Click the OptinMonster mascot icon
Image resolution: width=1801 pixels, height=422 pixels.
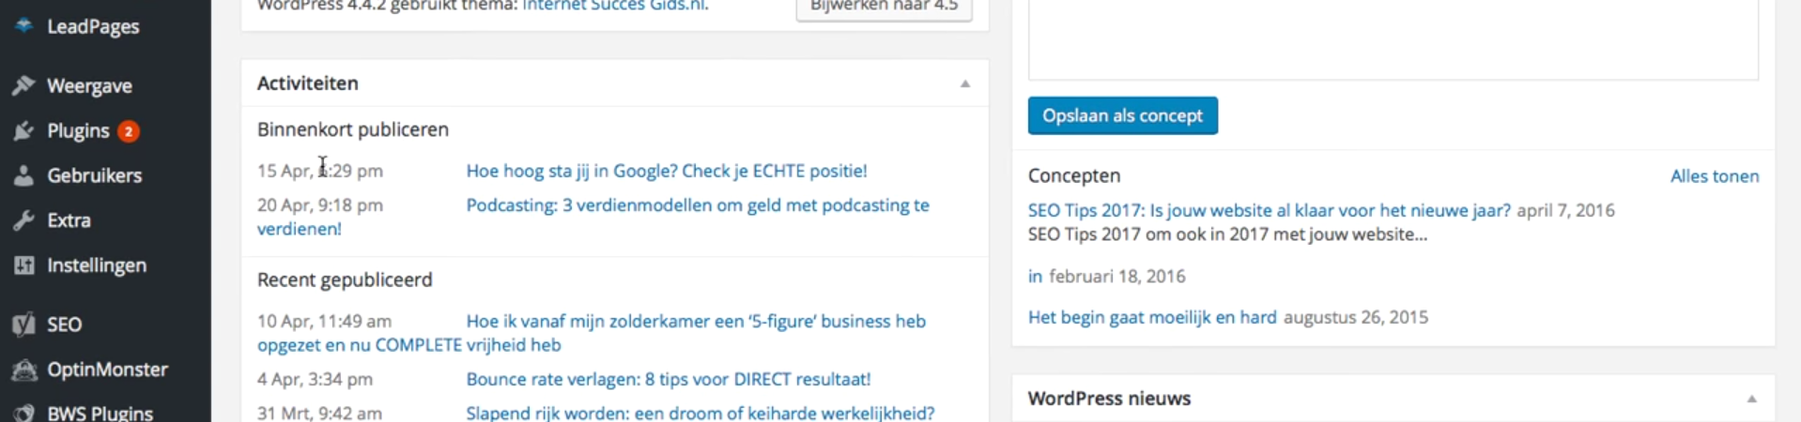tap(24, 369)
